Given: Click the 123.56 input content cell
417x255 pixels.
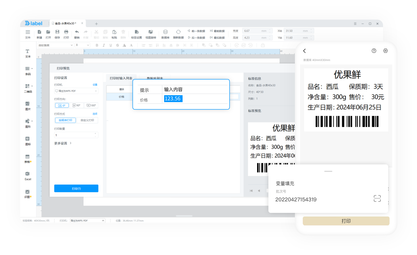Looking at the screenshot, I should (173, 99).
